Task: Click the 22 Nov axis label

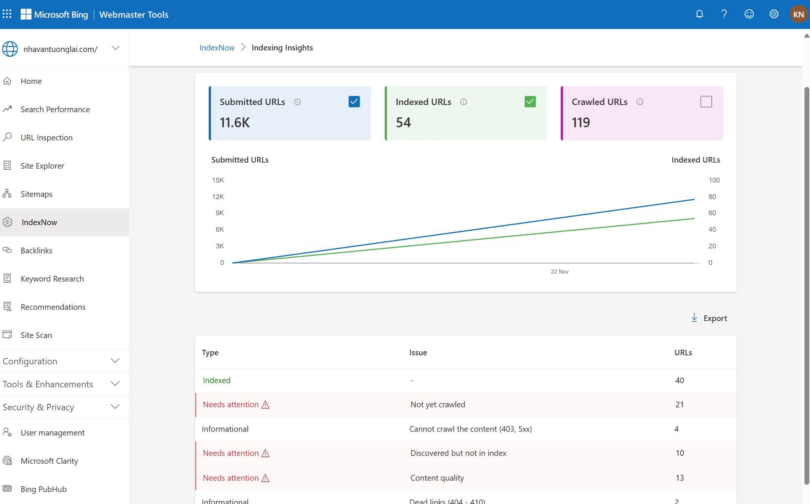Action: [x=560, y=271]
